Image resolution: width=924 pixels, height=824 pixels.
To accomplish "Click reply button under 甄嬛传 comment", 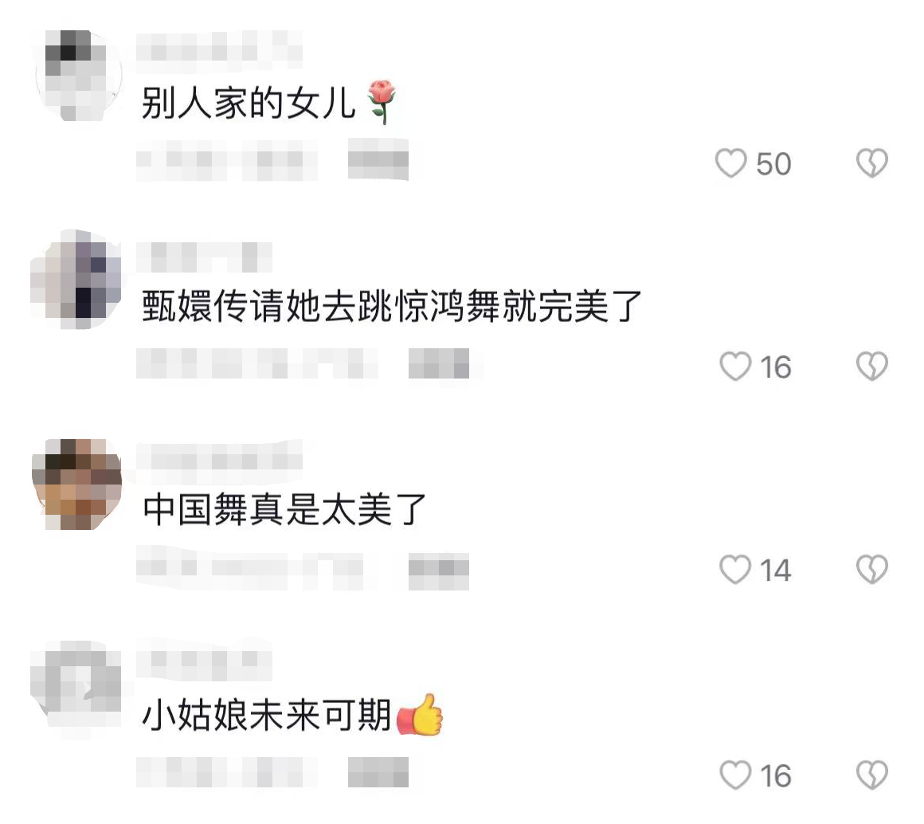I will (439, 363).
